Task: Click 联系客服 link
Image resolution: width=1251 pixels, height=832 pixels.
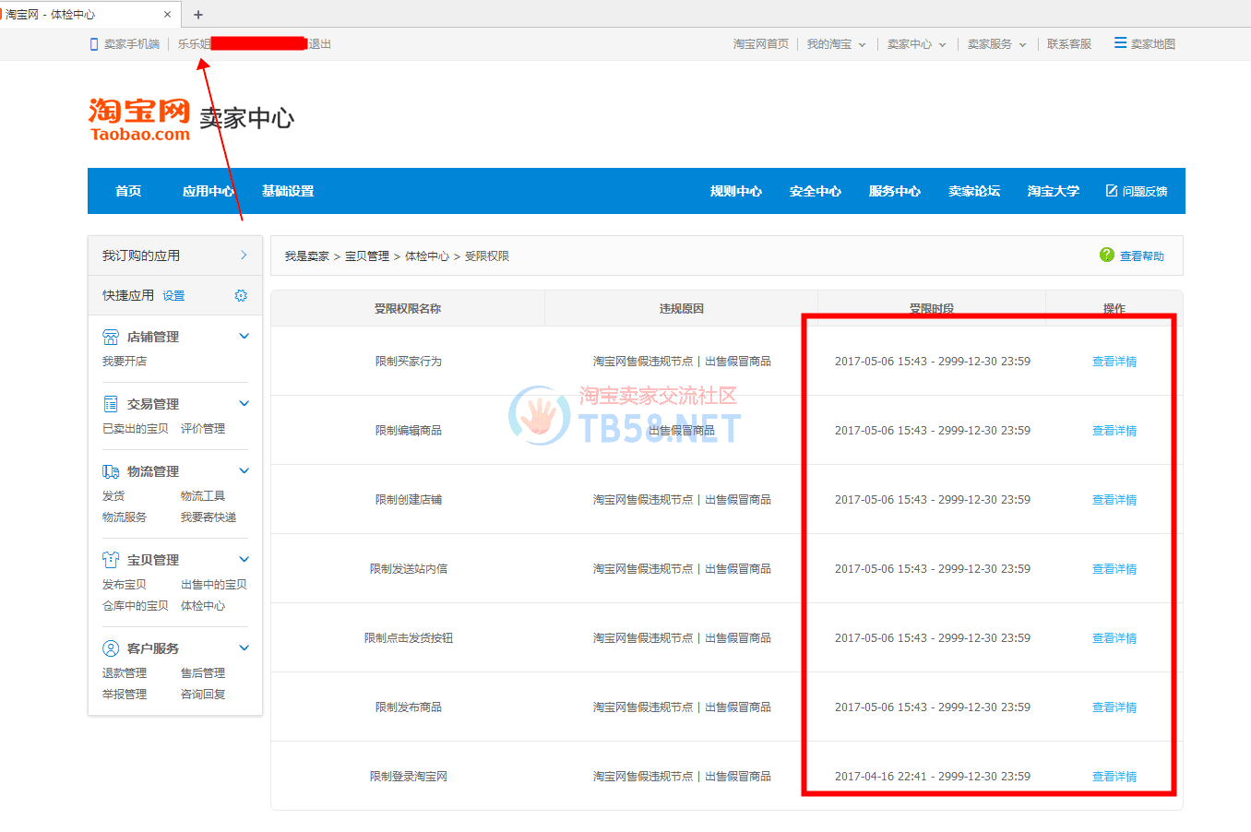Action: [1069, 44]
